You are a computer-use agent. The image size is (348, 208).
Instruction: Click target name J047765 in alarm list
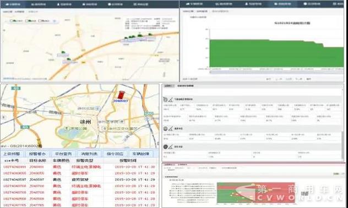click(x=37, y=205)
